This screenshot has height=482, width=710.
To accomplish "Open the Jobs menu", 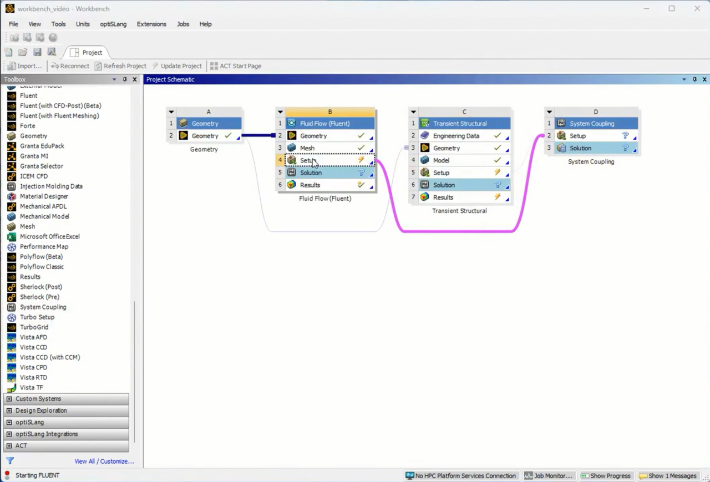I will (183, 24).
